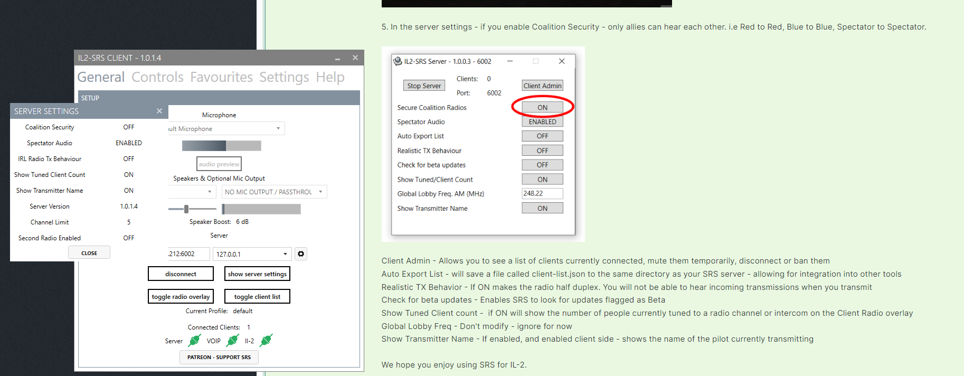Click CLOSE button in Server Settings panel
The height and width of the screenshot is (376, 964).
[89, 252]
